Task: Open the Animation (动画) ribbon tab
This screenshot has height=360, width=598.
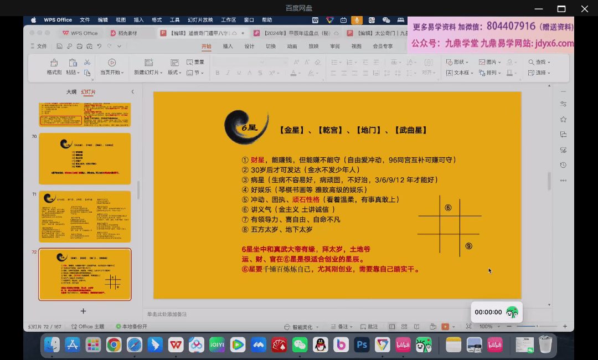Action: pyautogui.click(x=292, y=47)
